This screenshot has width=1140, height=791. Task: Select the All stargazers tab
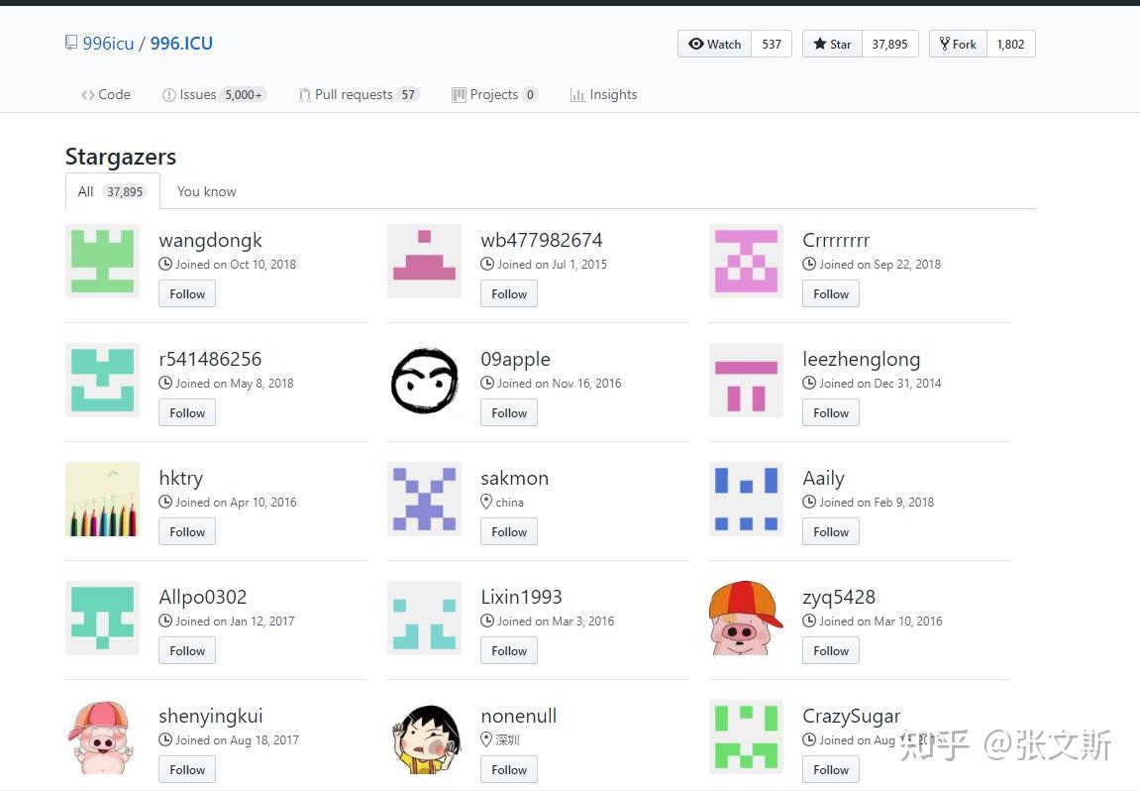tap(113, 191)
